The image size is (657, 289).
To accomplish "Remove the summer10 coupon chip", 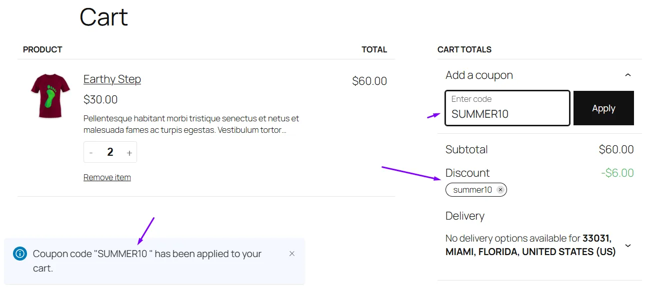I will (500, 190).
